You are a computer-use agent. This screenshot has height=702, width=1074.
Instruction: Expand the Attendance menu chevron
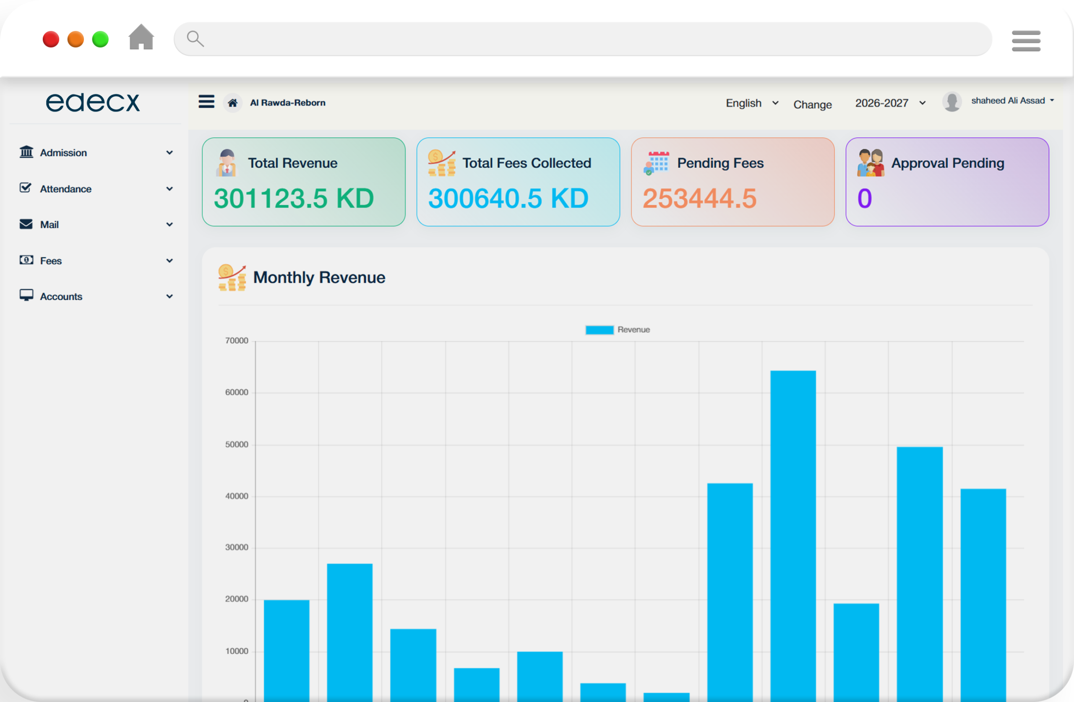click(169, 189)
